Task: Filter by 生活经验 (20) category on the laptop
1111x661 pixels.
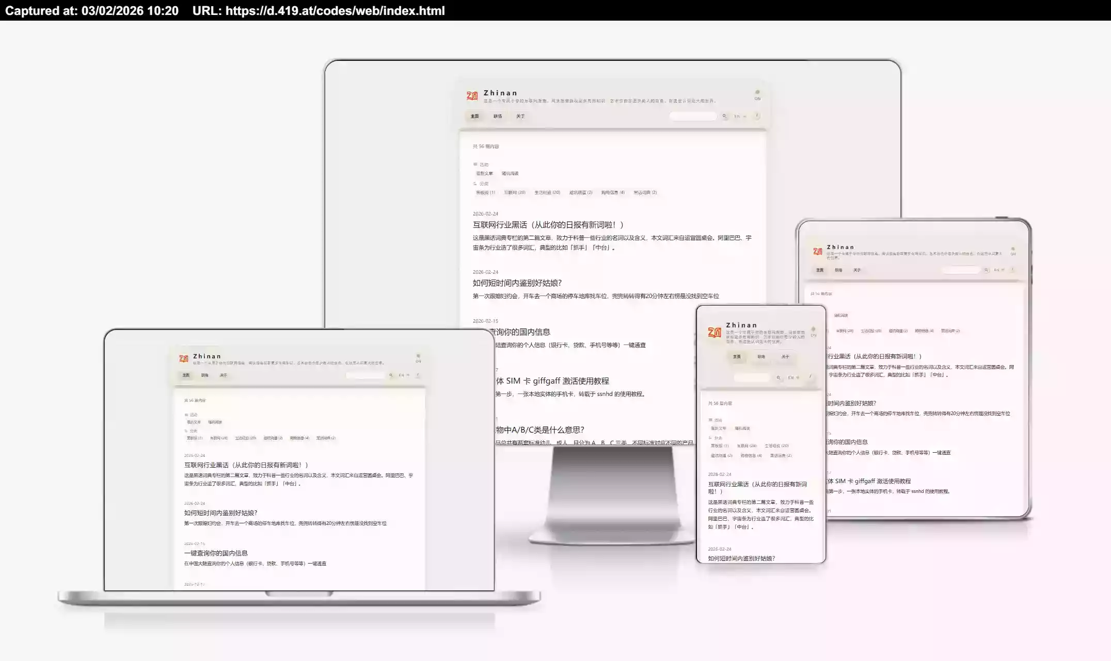Action: pos(246,438)
